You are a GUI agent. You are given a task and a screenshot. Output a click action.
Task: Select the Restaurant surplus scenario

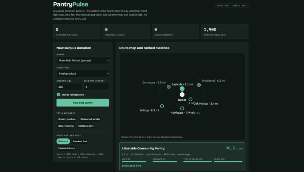[90, 119]
